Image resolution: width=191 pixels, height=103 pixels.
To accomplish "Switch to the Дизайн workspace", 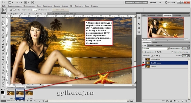I will click(153, 2).
